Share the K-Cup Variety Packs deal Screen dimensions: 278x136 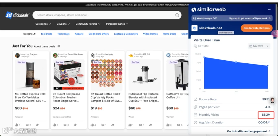113,125
